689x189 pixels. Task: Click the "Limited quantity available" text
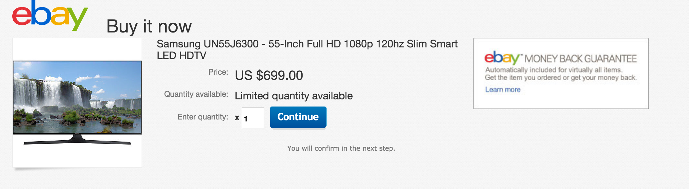[294, 96]
